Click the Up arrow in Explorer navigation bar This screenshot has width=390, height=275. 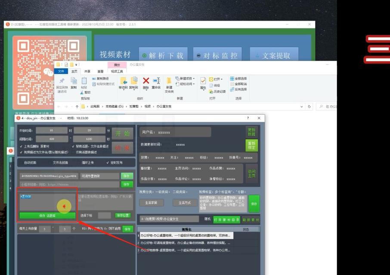click(77, 107)
